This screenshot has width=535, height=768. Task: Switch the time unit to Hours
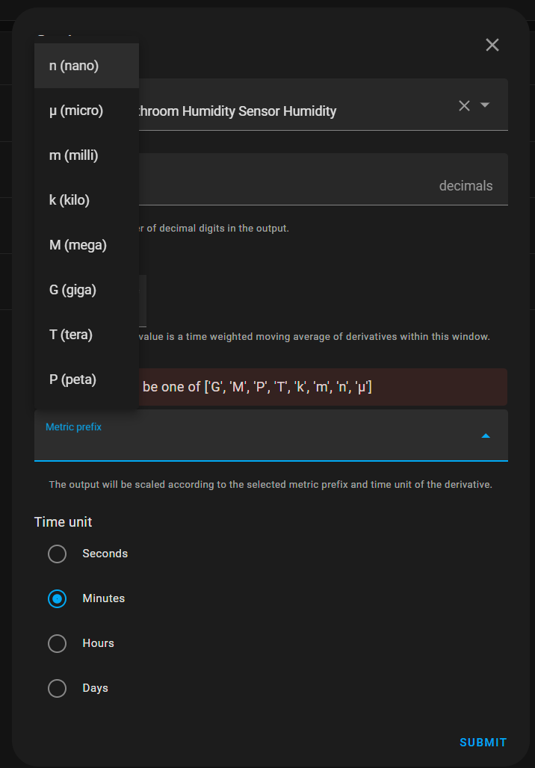coord(57,643)
